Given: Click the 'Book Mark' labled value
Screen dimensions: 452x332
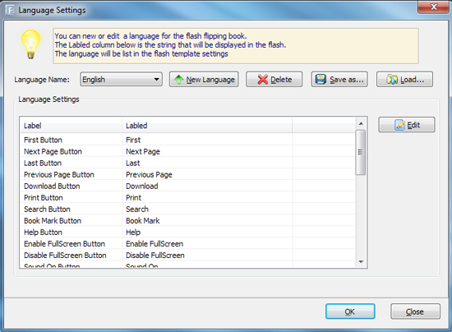Looking at the screenshot, I should (143, 220).
